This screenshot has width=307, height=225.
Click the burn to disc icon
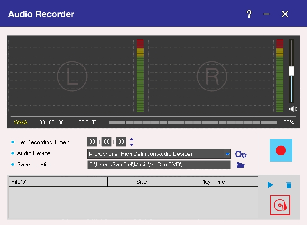click(280, 205)
